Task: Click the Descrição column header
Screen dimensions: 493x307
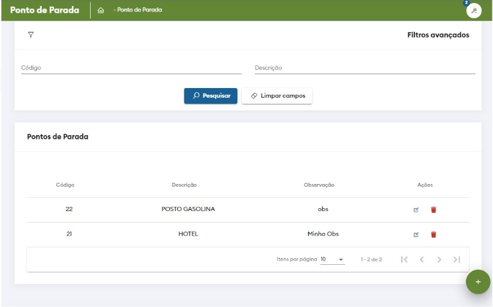Action: tap(184, 185)
